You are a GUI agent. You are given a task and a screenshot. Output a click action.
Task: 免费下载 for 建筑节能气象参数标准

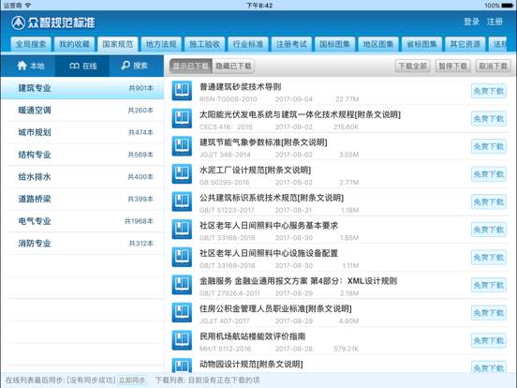pos(489,146)
